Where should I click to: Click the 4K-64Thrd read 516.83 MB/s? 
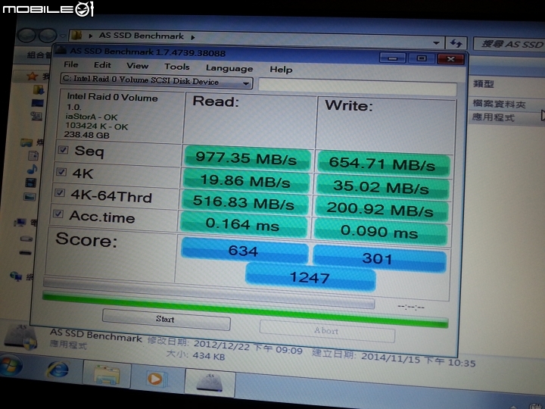(244, 202)
